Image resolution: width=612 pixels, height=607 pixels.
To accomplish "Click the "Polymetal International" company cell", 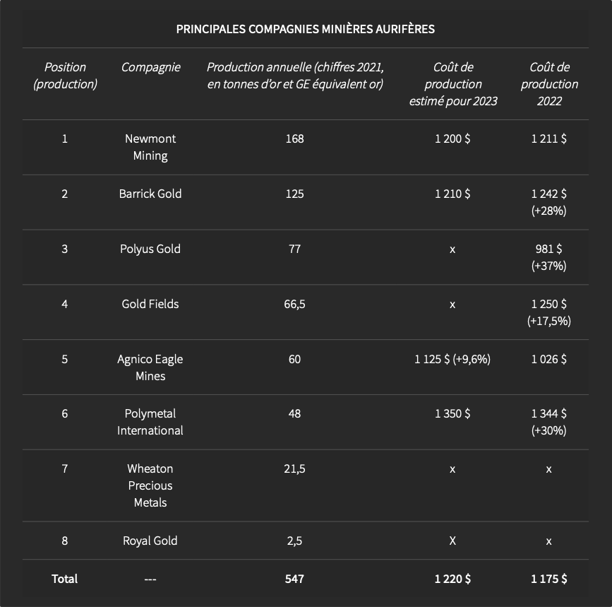I will pyautogui.click(x=150, y=422).
